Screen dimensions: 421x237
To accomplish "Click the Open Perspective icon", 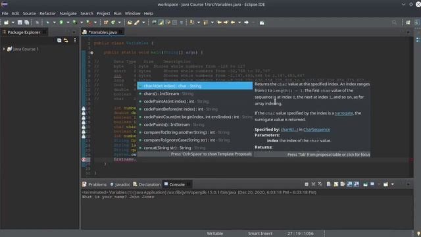I will click(408, 22).
